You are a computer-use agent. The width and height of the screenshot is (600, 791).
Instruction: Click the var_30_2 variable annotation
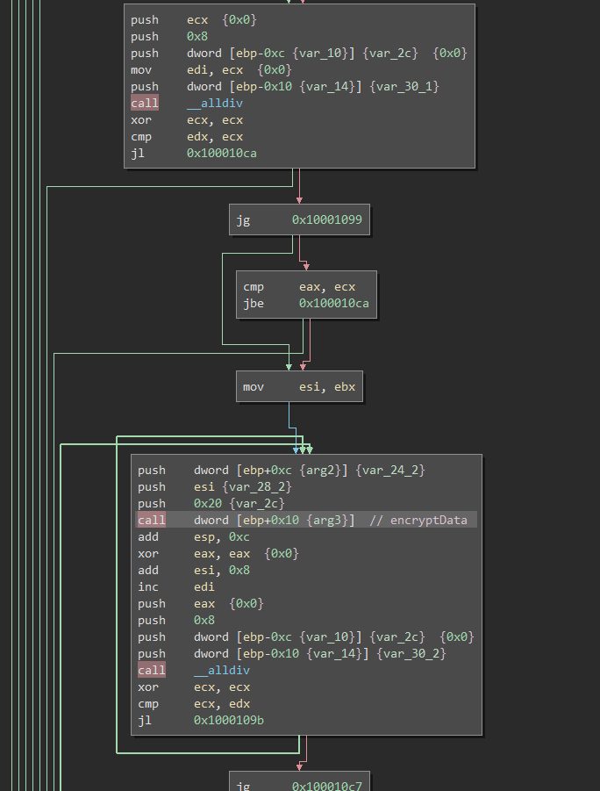(x=411, y=653)
